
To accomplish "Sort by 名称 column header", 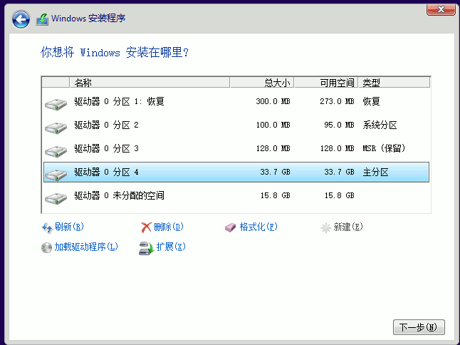I will pyautogui.click(x=150, y=83).
